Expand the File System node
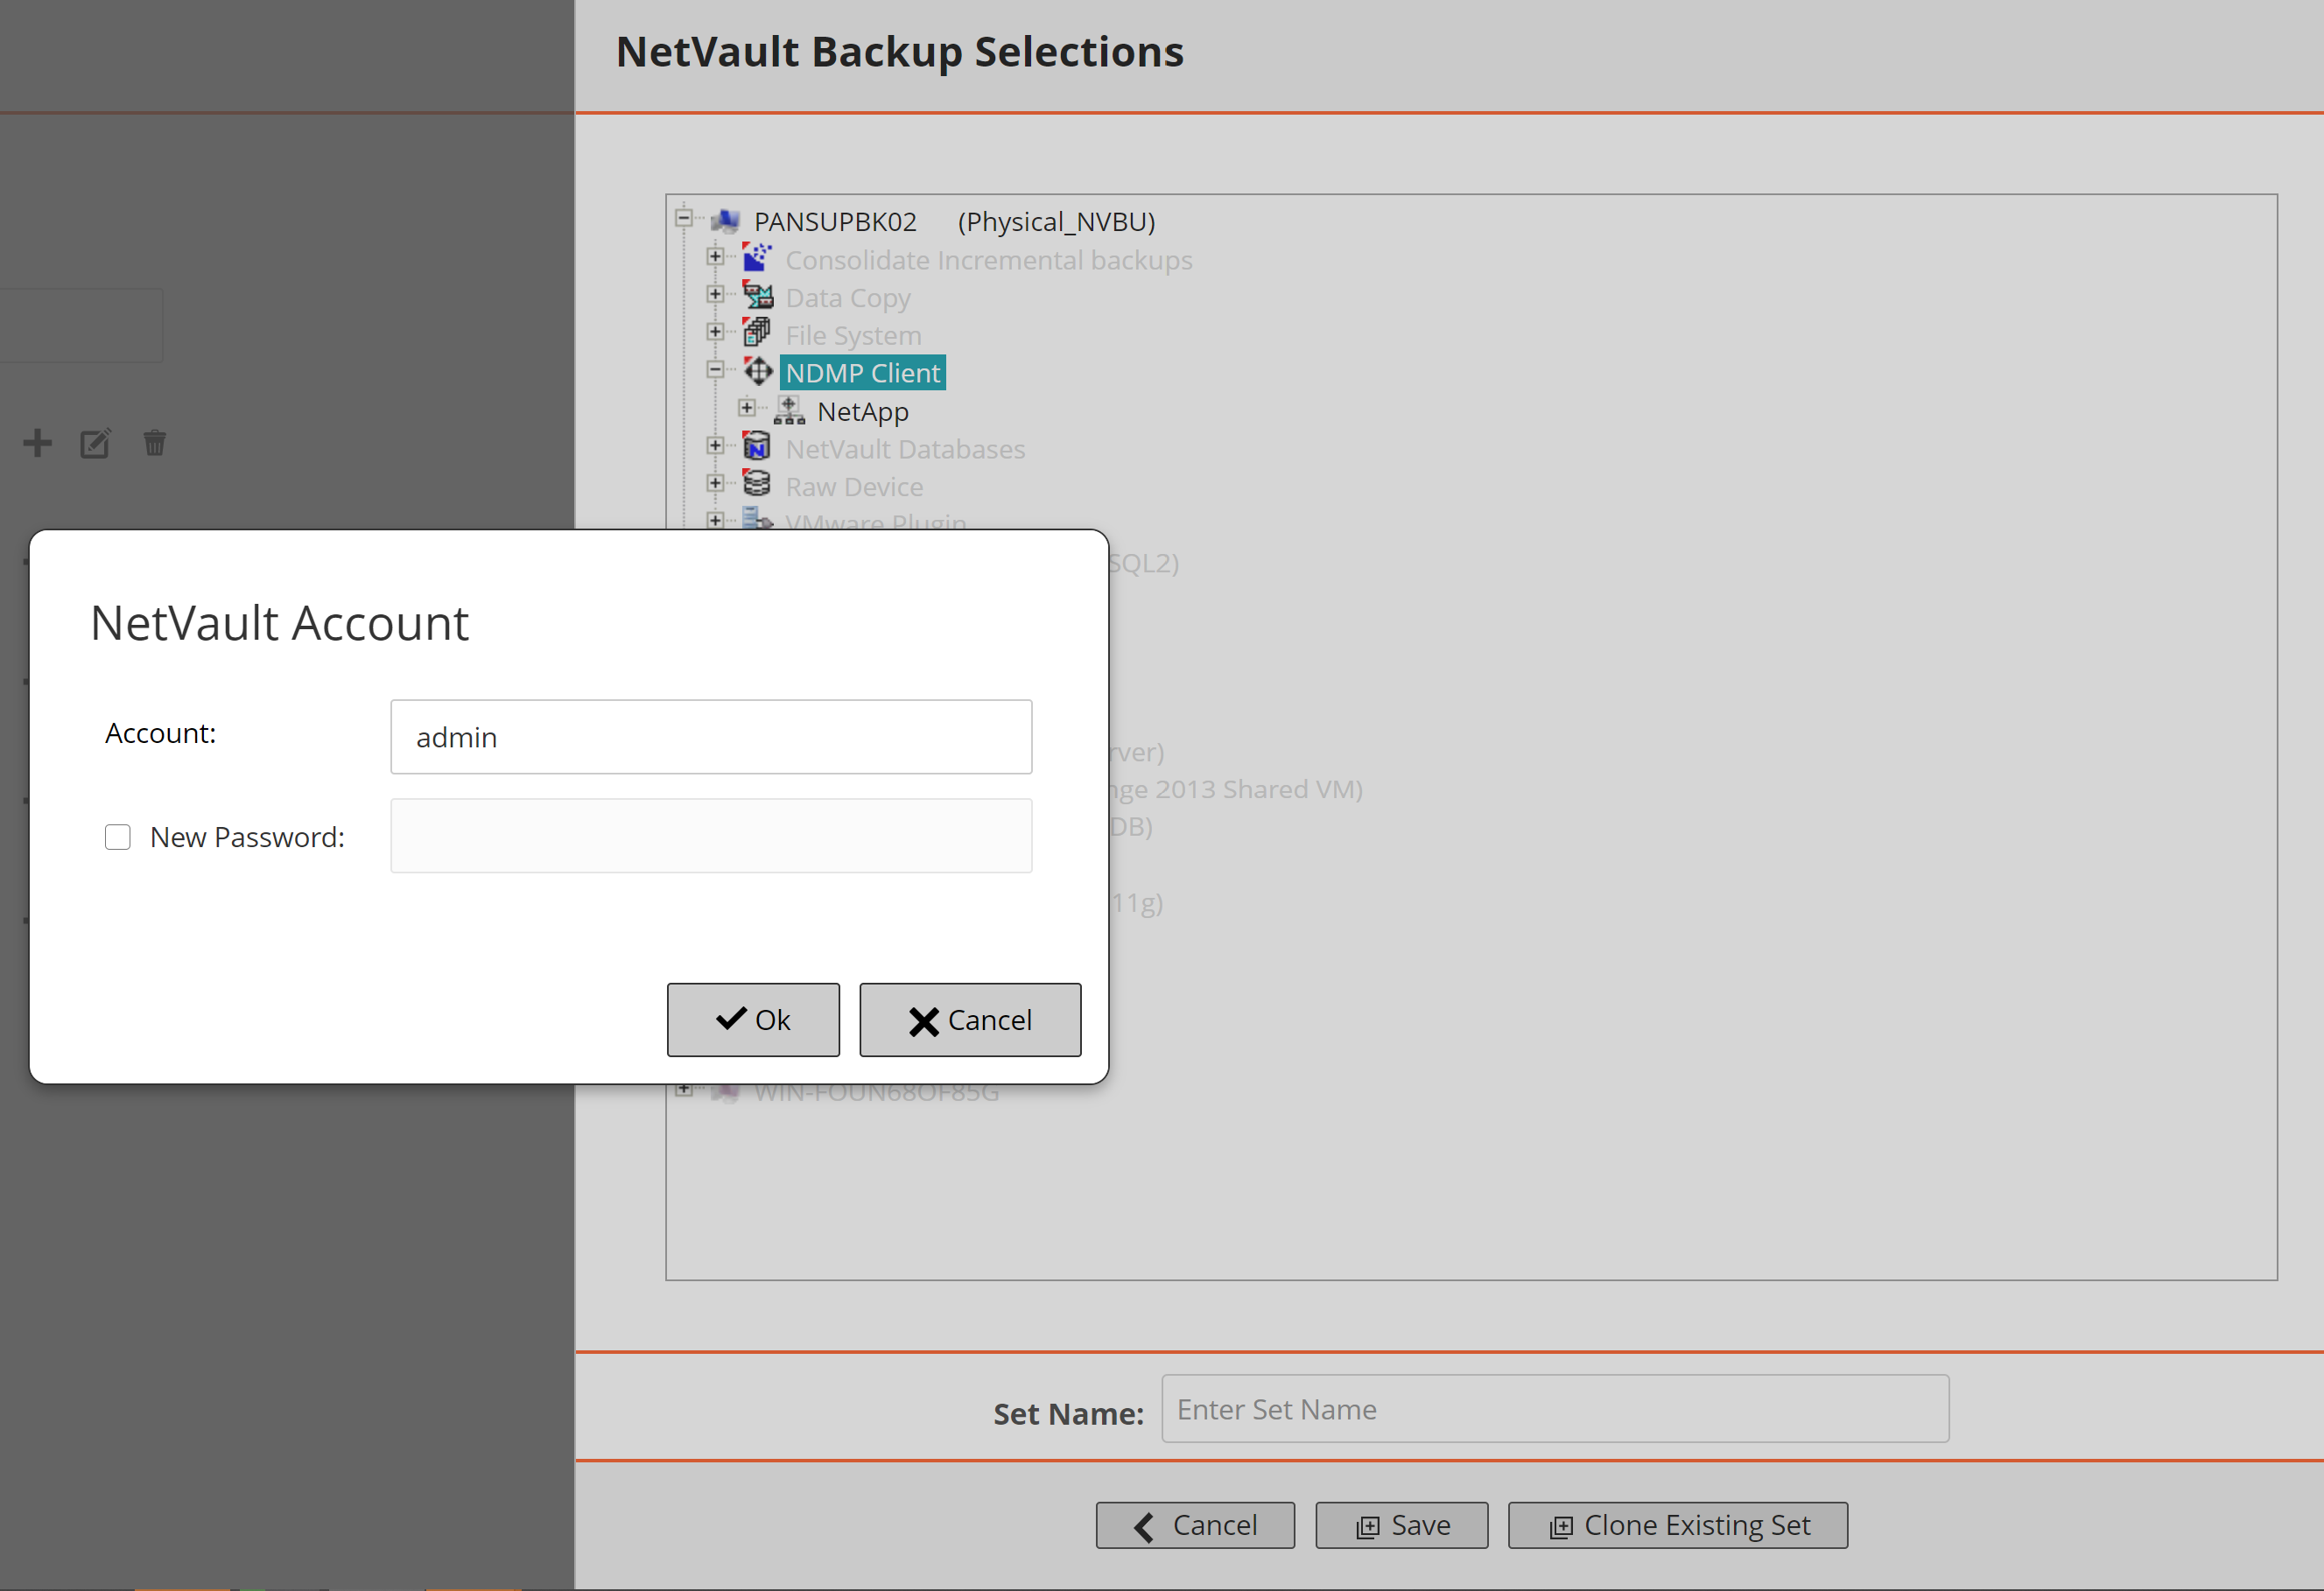Screen dimensions: 2324x1591 point(715,332)
